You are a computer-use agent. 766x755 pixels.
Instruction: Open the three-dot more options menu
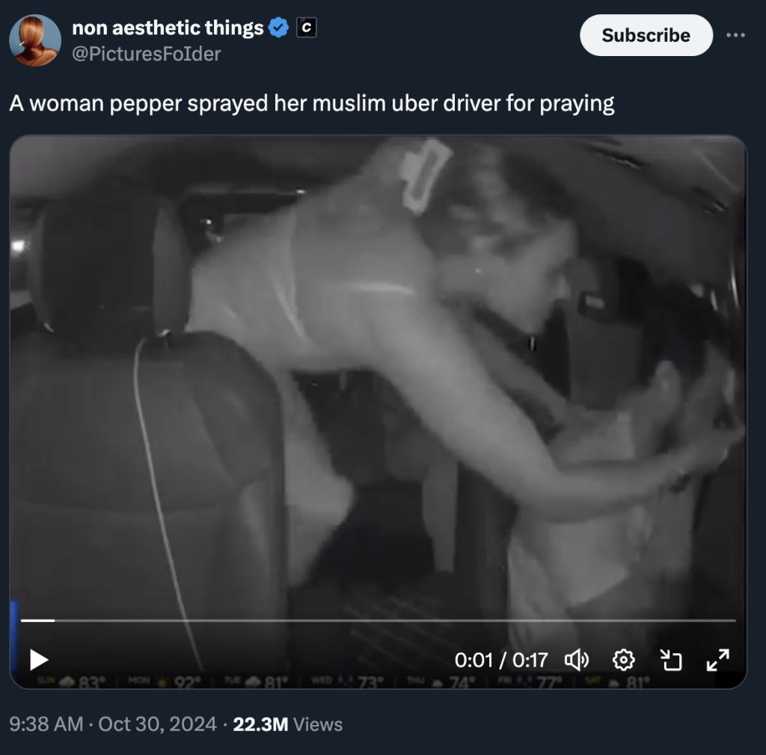coord(735,35)
